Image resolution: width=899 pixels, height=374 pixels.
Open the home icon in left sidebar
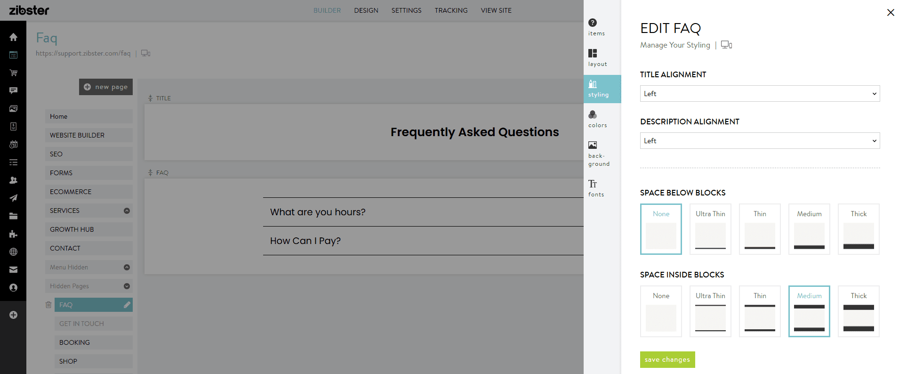[x=13, y=37]
